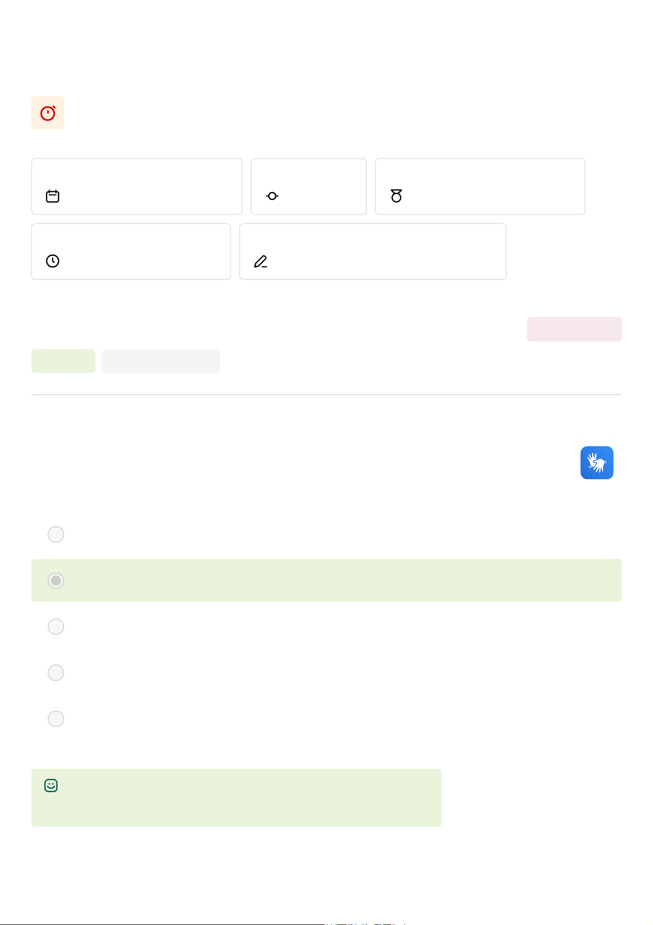Click the circle-on-line node icon
The height and width of the screenshot is (925, 653).
click(272, 196)
